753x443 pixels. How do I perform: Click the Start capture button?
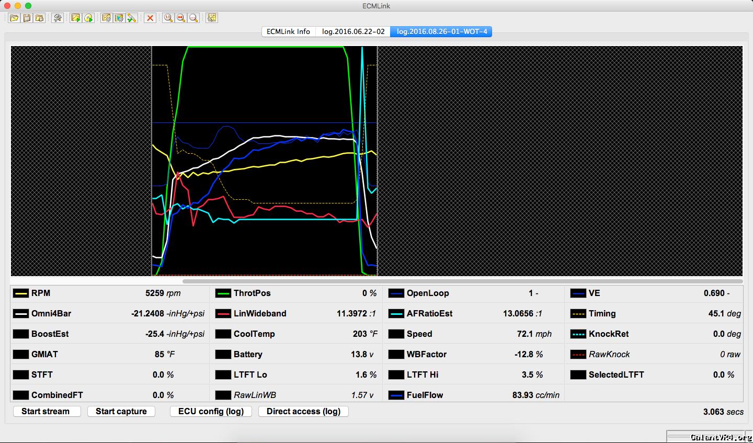click(121, 411)
